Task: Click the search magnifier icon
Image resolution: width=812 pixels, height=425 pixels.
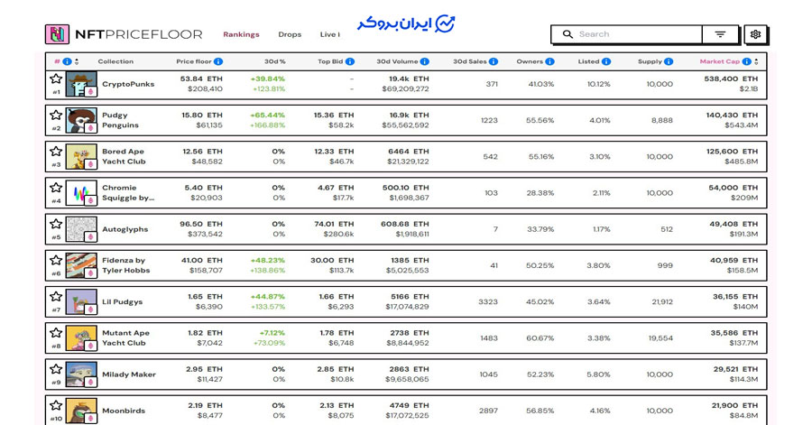Action: point(567,34)
